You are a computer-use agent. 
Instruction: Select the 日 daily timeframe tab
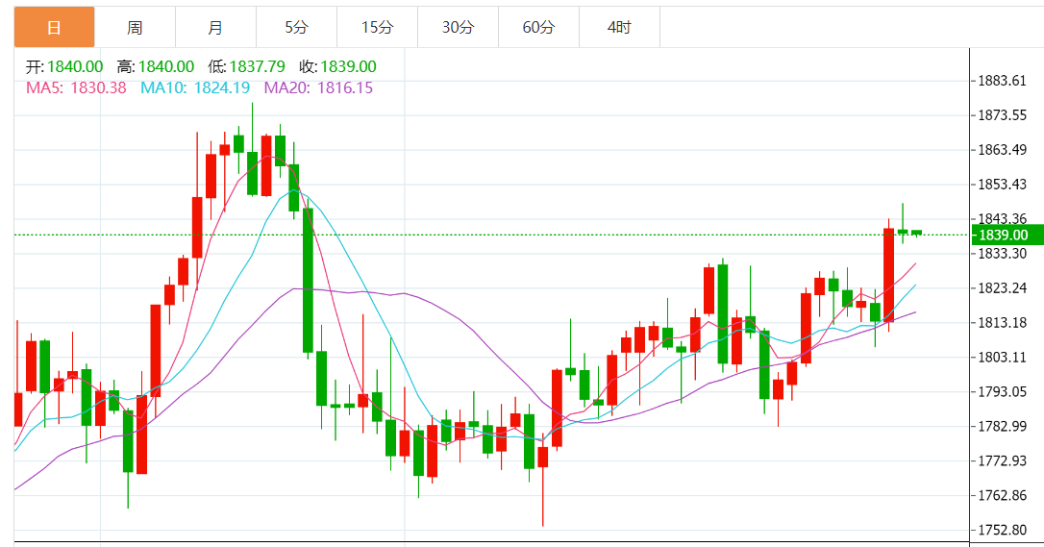(54, 27)
